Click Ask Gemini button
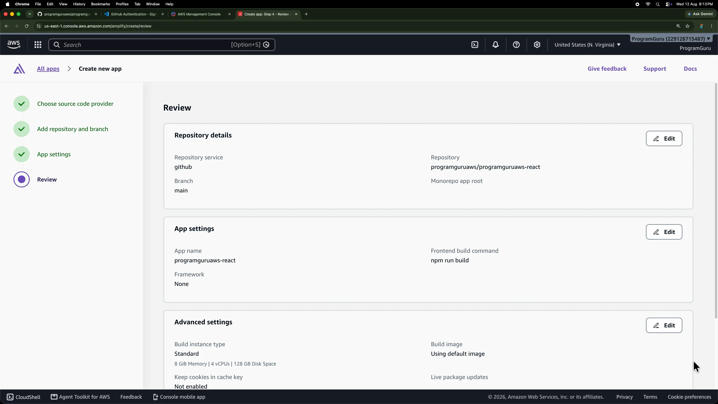This screenshot has height=404, width=718. pyautogui.click(x=700, y=14)
